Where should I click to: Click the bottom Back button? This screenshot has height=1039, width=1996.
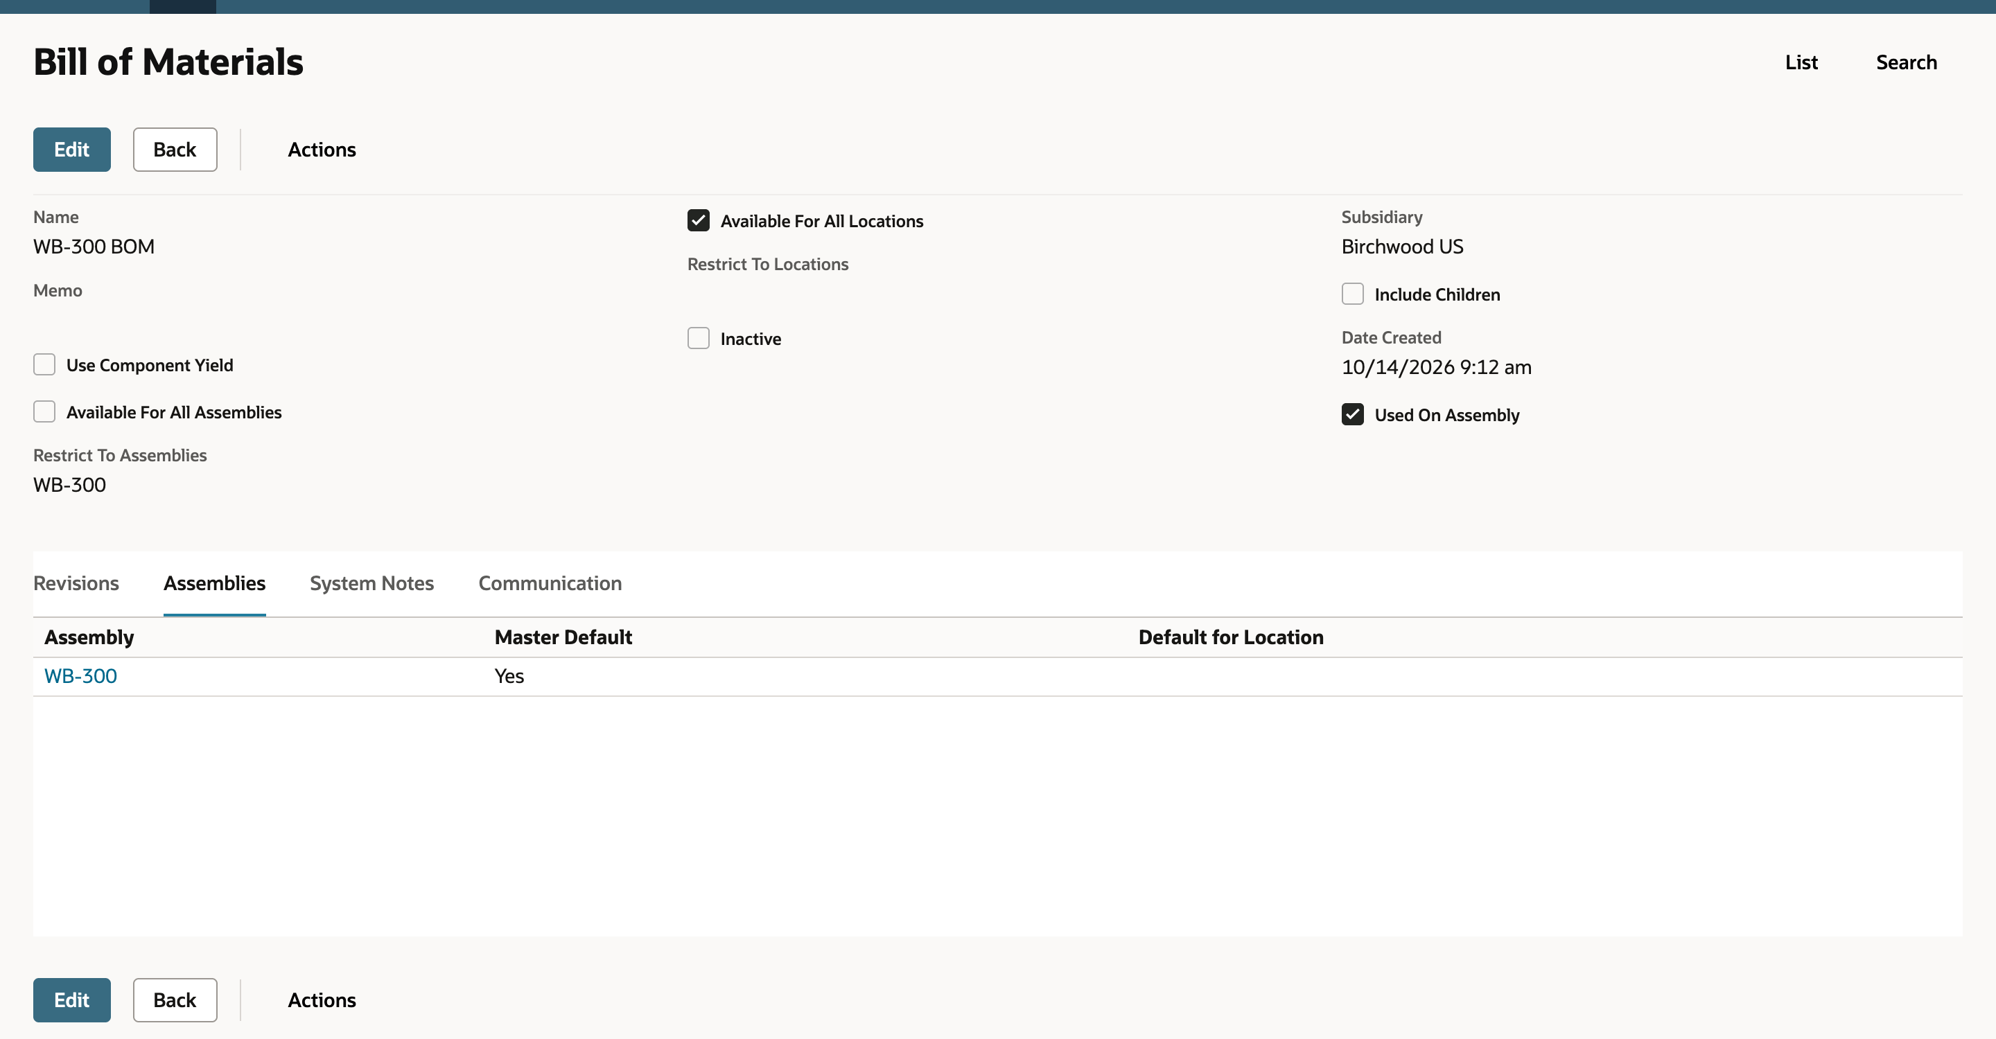pyautogui.click(x=175, y=1000)
